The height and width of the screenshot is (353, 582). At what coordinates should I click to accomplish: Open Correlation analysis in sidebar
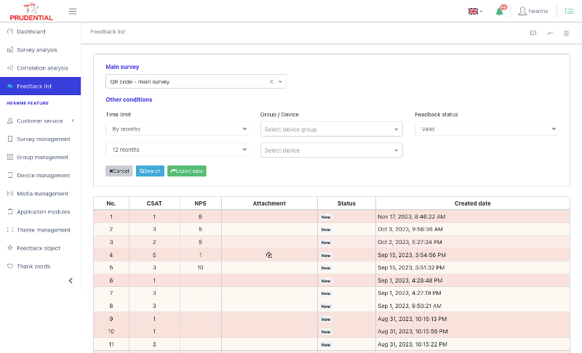(41, 68)
